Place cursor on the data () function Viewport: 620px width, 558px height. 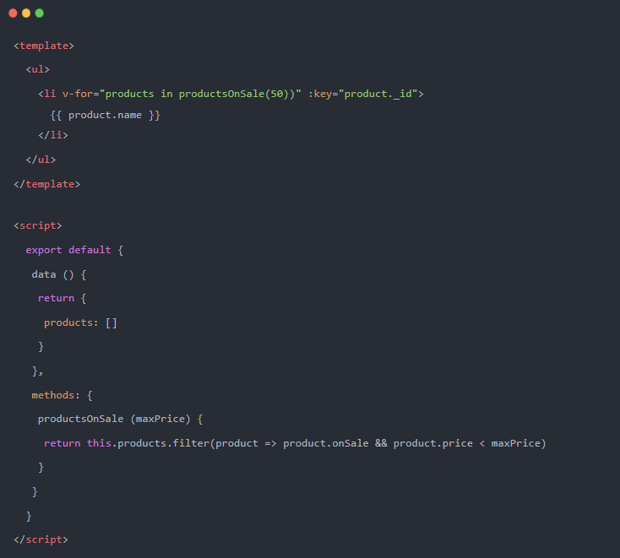(59, 274)
